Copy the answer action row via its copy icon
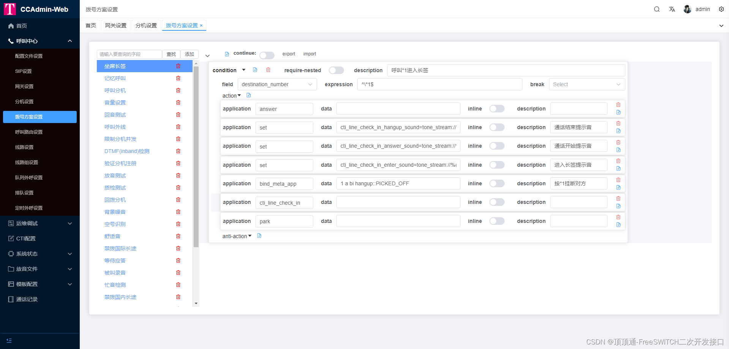Viewport: 729px width, 349px height. (619, 112)
